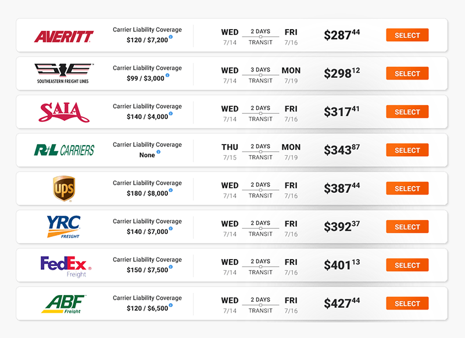The image size is (465, 338).
Task: Click the ABF Freight logo
Action: [64, 304]
